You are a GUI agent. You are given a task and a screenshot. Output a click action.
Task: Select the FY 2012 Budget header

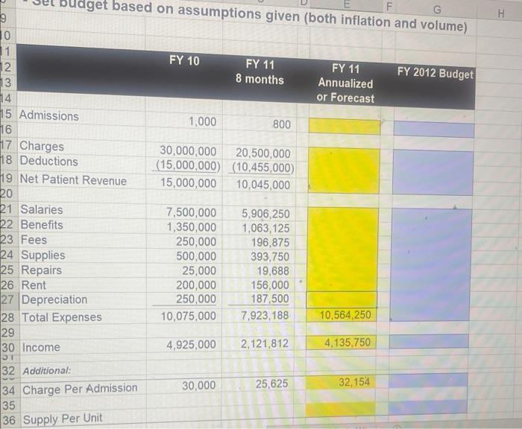pos(435,73)
